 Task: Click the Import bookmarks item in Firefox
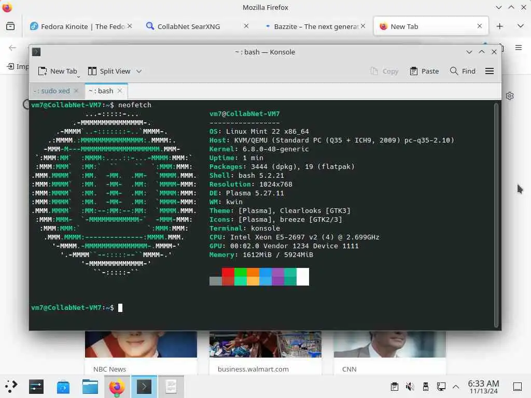[x=18, y=66]
